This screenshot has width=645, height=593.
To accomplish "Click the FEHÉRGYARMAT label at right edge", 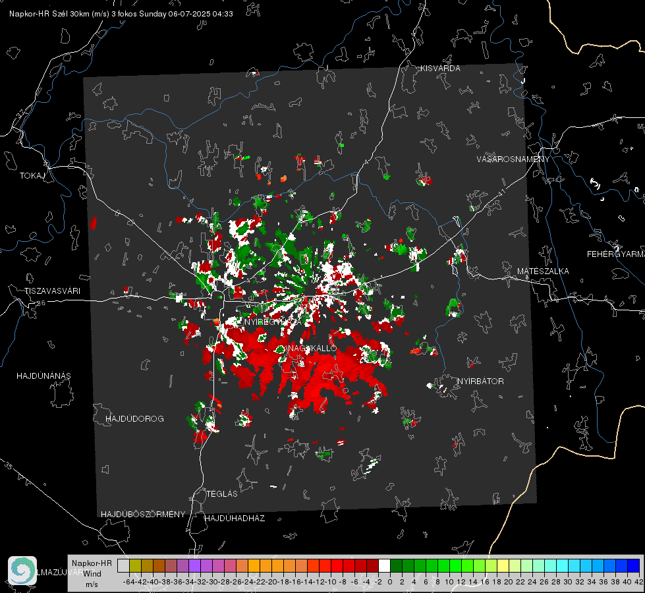I will click(x=616, y=254).
